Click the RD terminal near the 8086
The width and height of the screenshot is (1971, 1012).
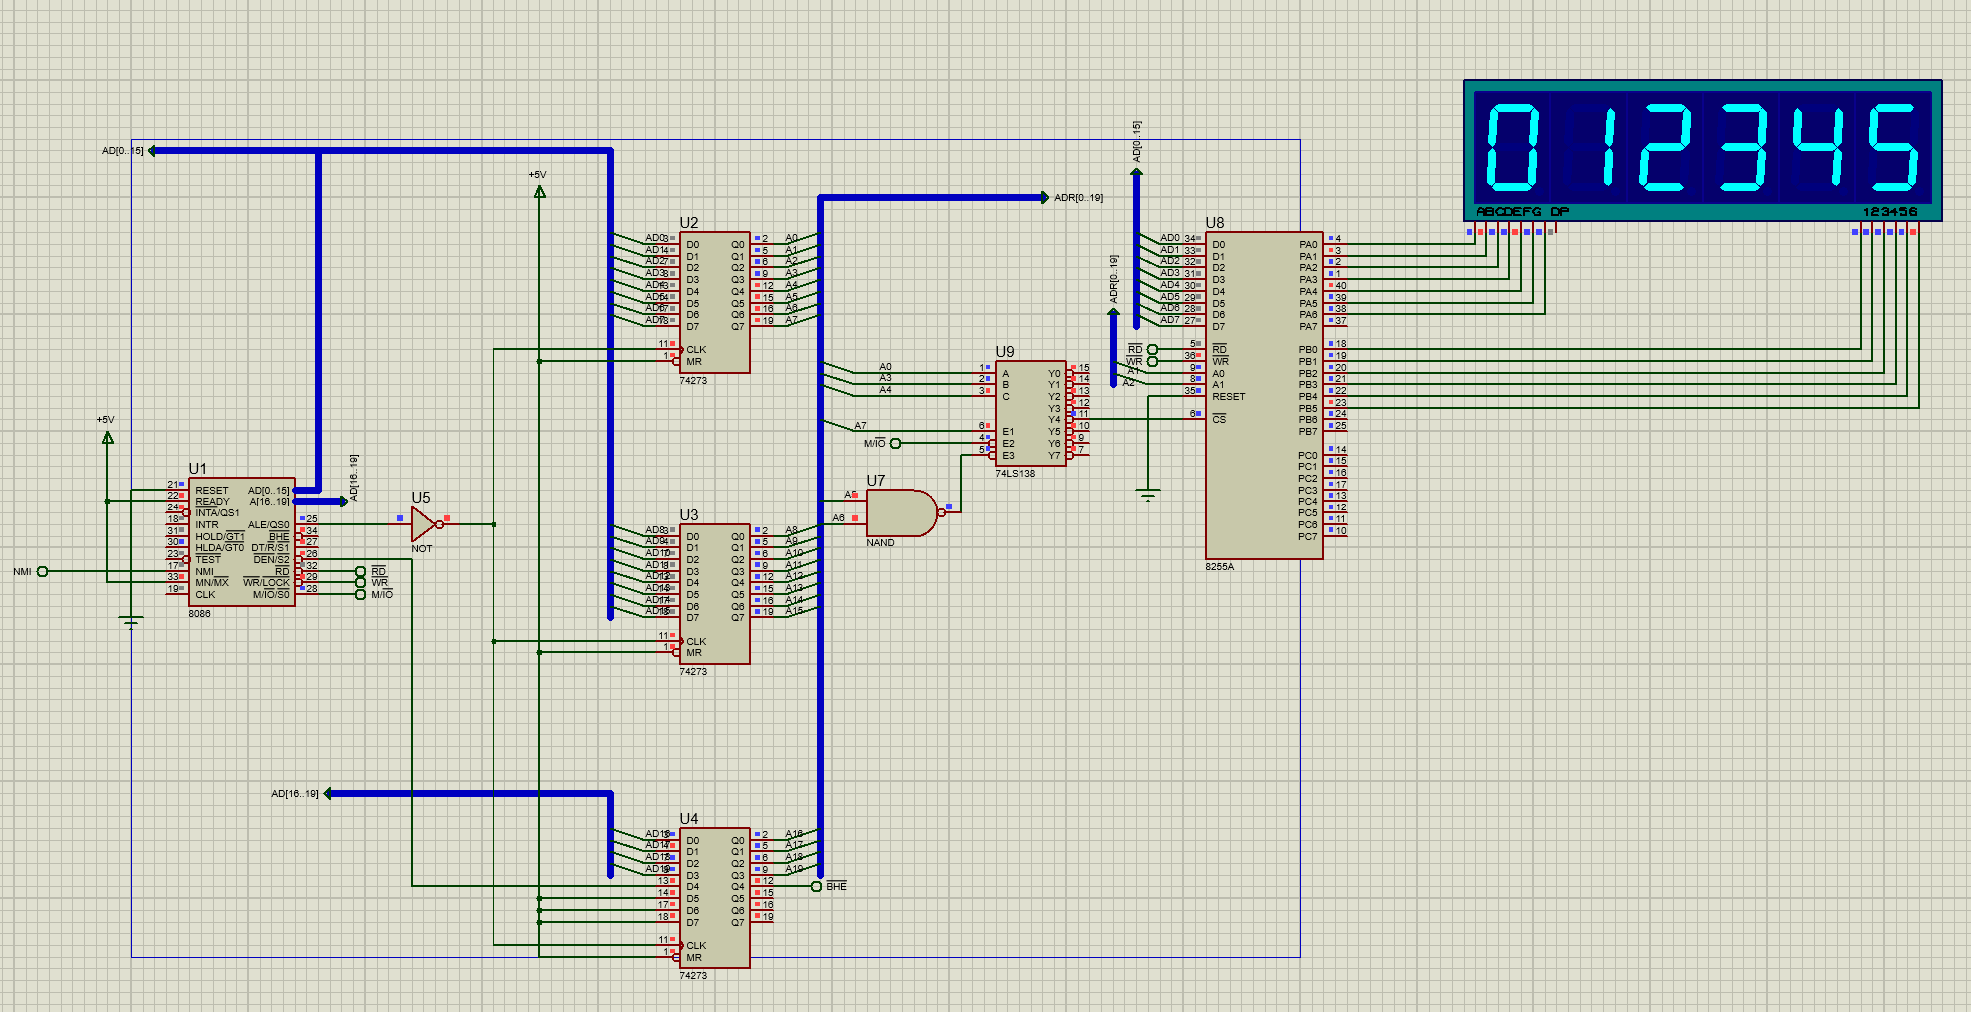pyautogui.click(x=360, y=573)
